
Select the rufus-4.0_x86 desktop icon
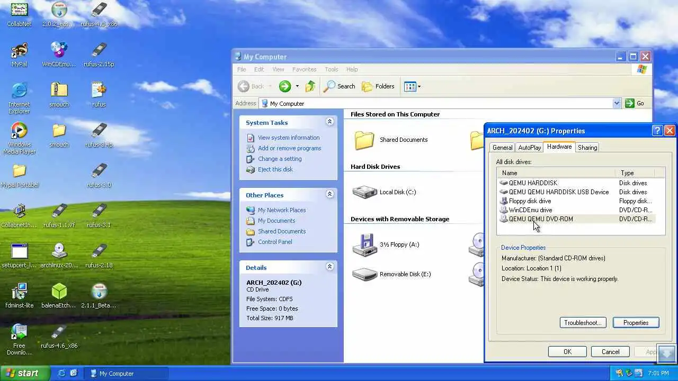pos(99,14)
